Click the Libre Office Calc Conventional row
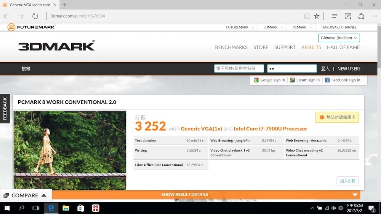The image size is (381, 214). point(171,165)
